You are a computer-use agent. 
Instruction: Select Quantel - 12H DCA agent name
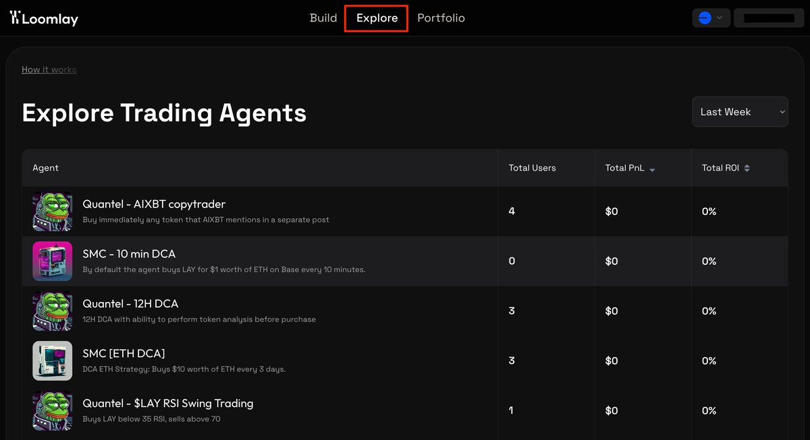point(130,304)
